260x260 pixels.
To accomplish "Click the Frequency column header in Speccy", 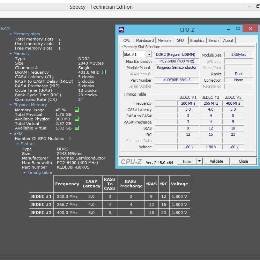I will [67, 184].
